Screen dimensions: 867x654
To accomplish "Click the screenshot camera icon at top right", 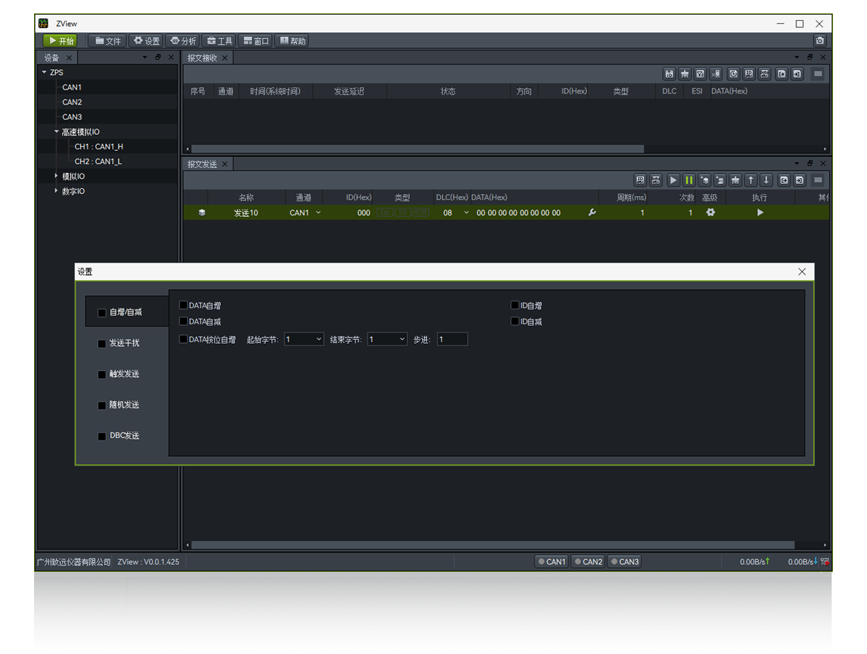I will tap(820, 41).
